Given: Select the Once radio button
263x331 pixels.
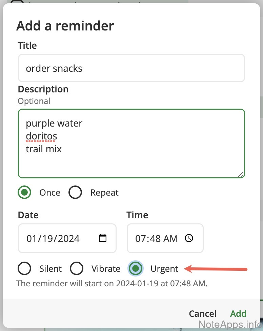Looking at the screenshot, I should click(24, 193).
